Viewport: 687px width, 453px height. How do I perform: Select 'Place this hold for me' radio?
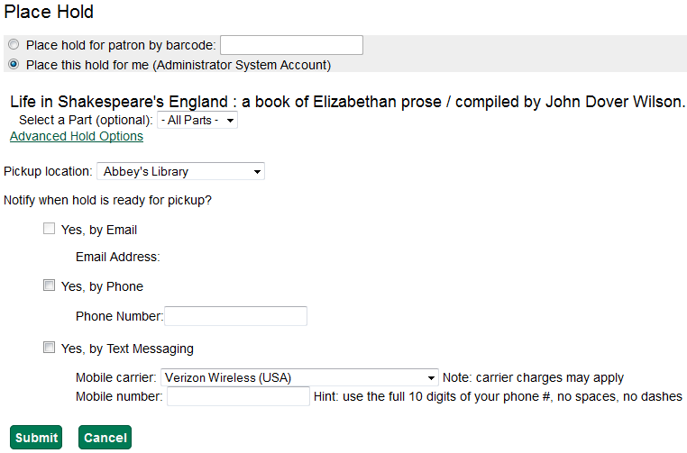[14, 64]
